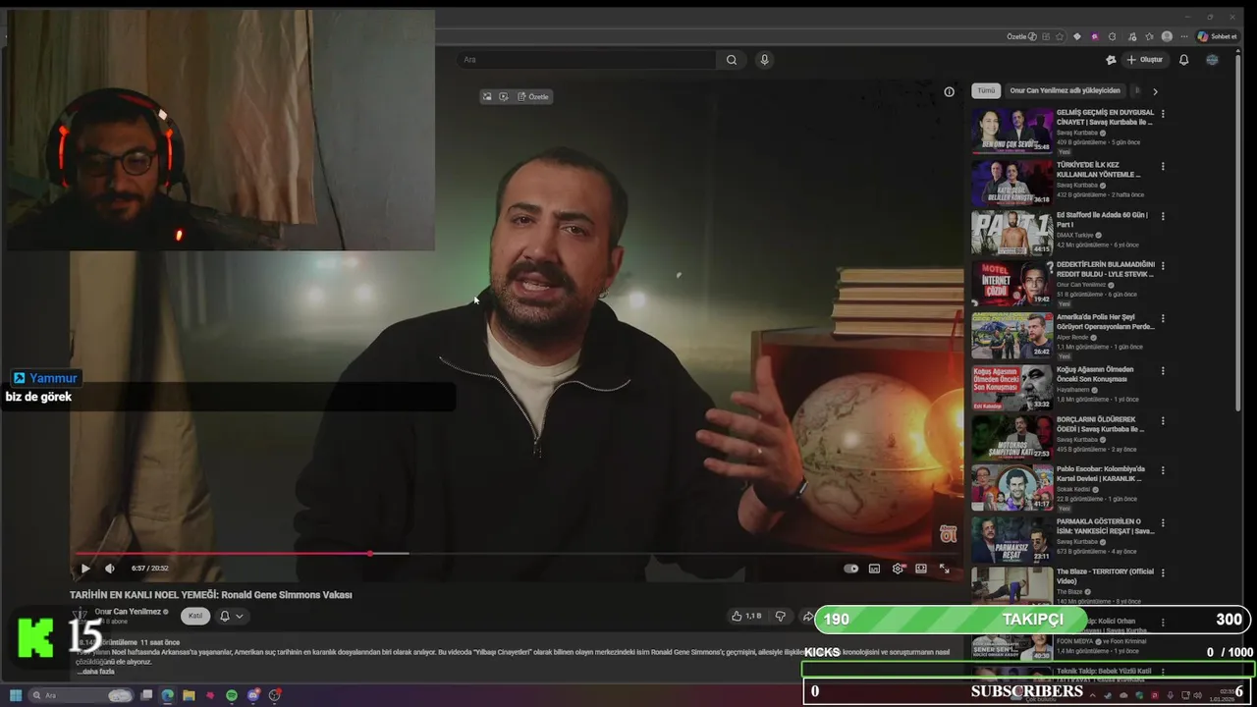Open options menu for TÜRKİYE'DE İLK KEZ video
The height and width of the screenshot is (707, 1257).
pyautogui.click(x=1163, y=166)
